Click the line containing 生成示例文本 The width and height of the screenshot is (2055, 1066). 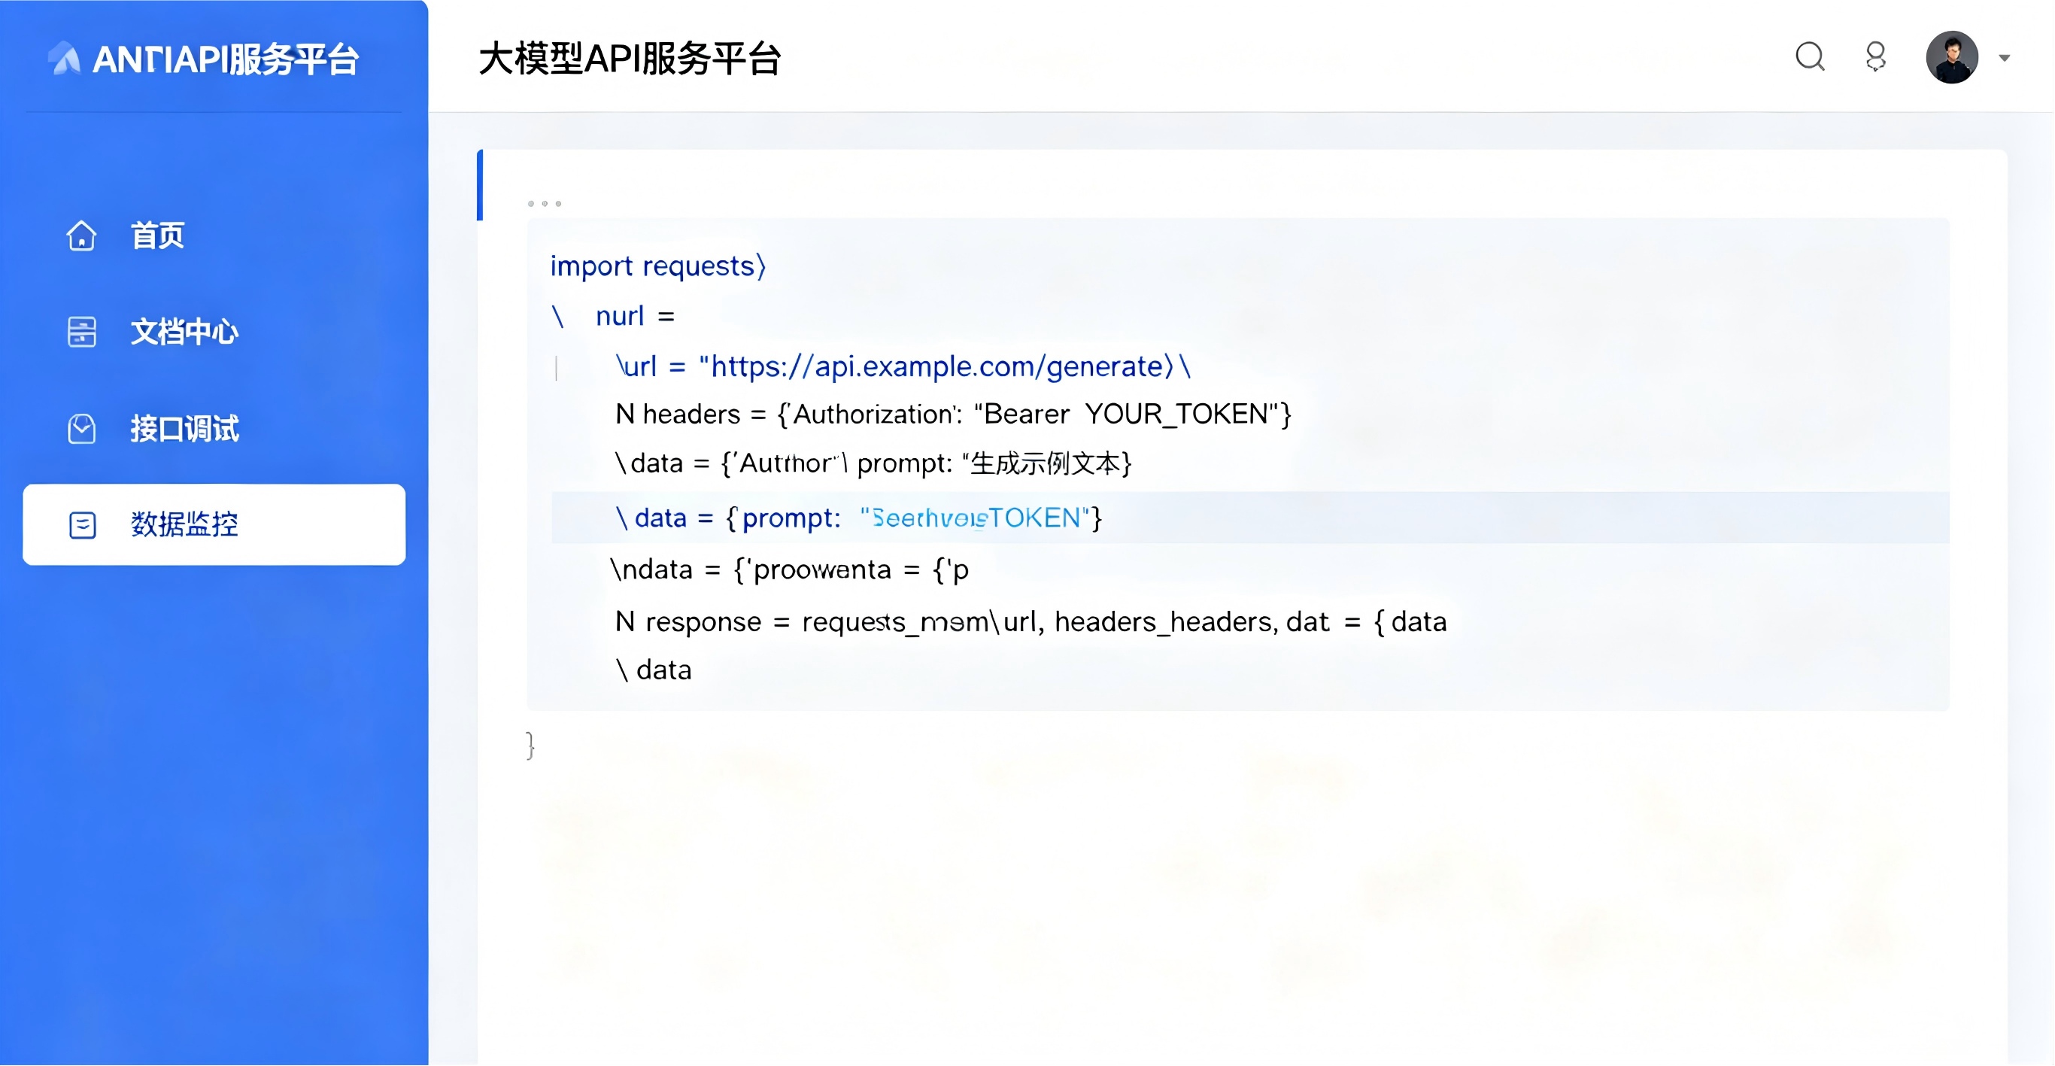tap(873, 463)
